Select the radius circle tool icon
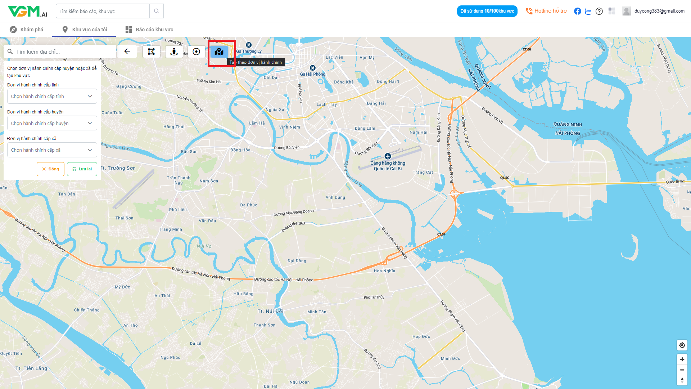The height and width of the screenshot is (389, 691). click(196, 52)
